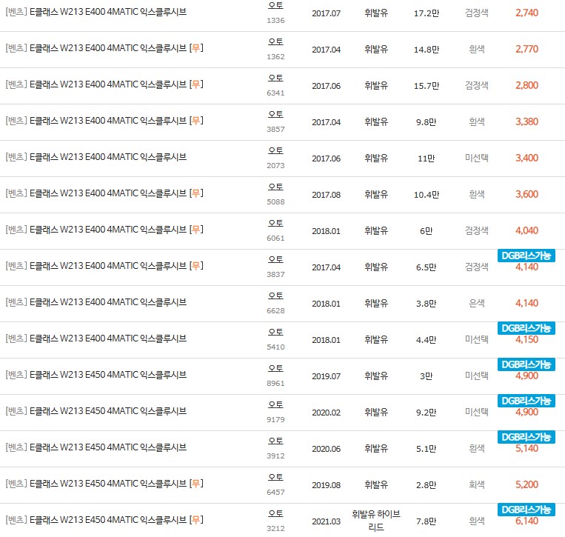Click the price 2,770
Screen dimensions: 565x537
click(x=526, y=49)
